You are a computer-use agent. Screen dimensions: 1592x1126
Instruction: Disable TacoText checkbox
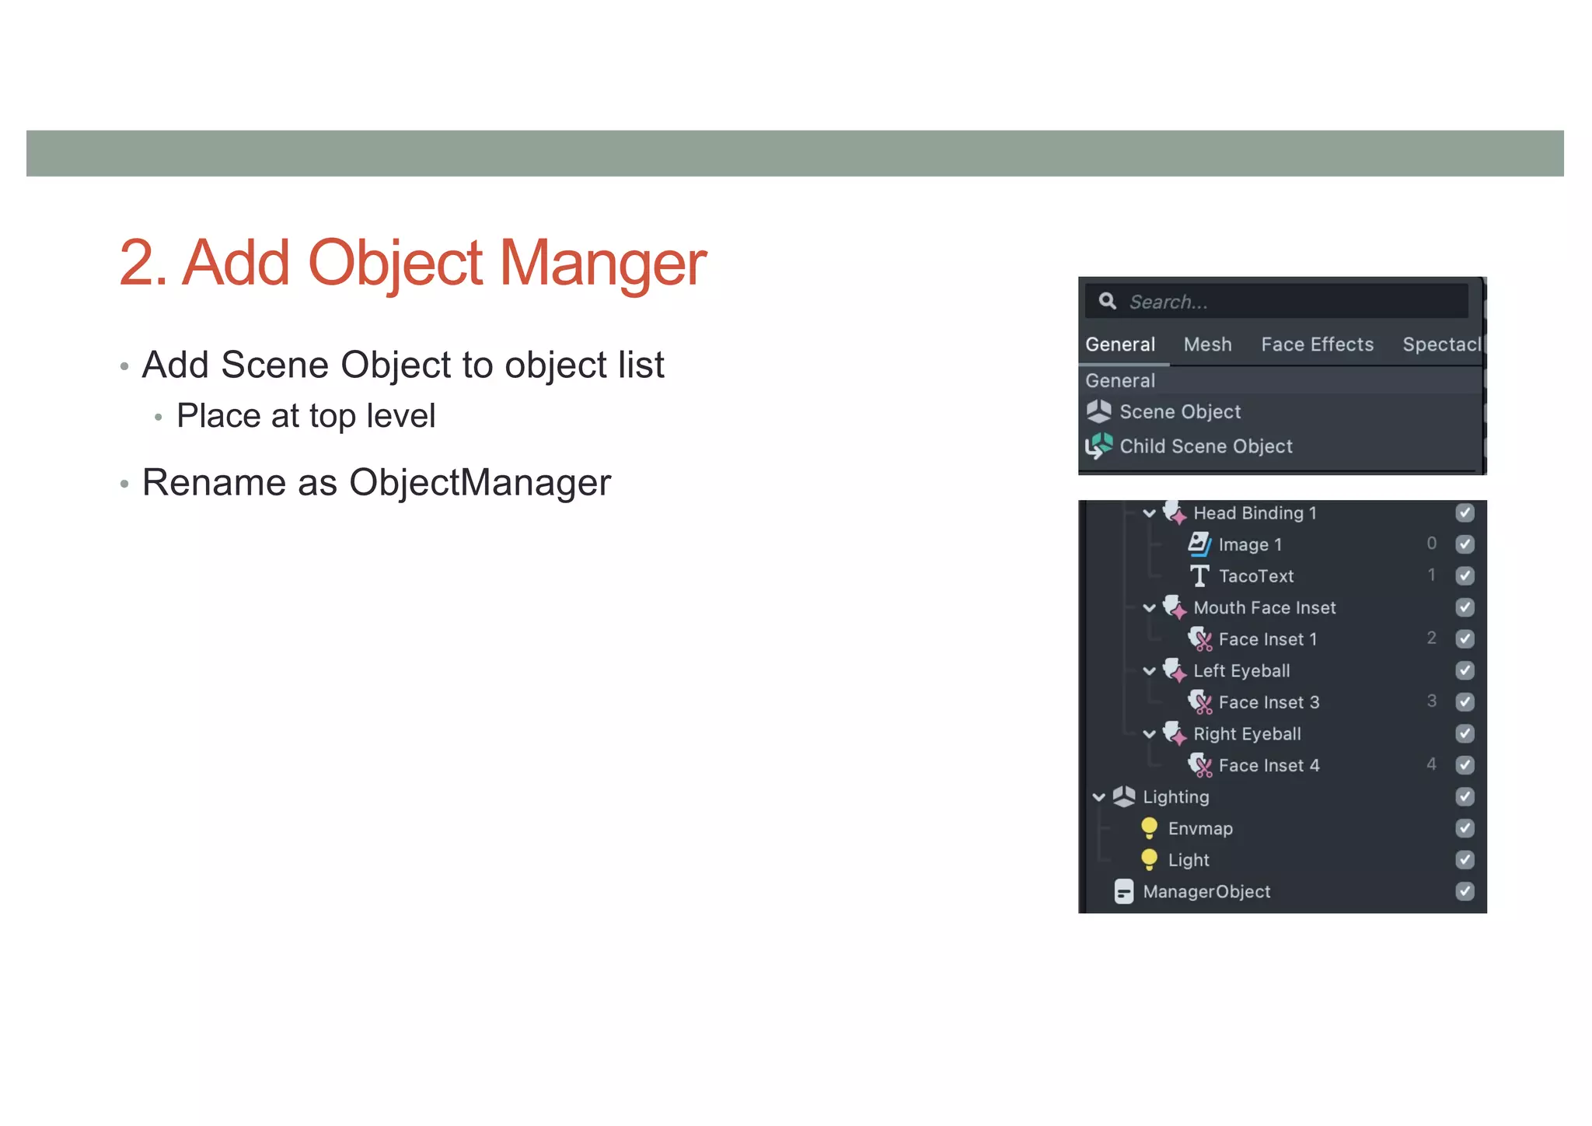pyautogui.click(x=1465, y=575)
